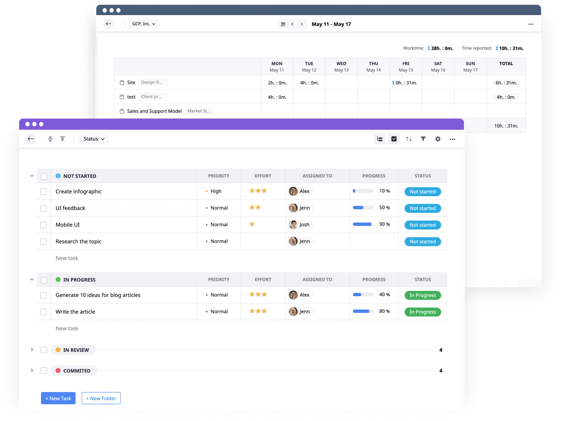
Task: Click the collapse all rows icon
Action: 50,139
